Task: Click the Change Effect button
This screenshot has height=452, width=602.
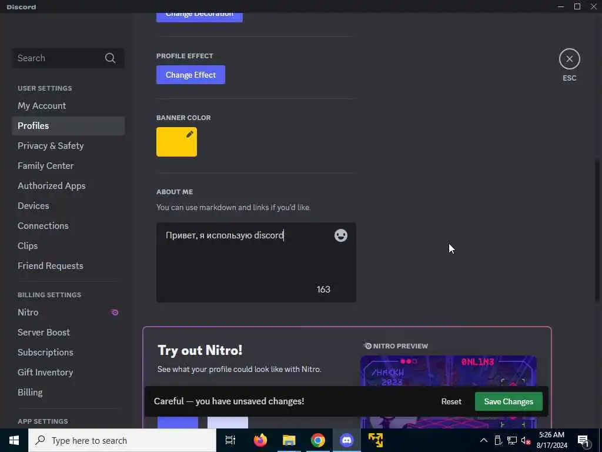Action: tap(190, 75)
